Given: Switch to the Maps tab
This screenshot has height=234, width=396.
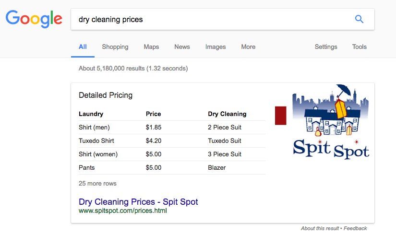Looking at the screenshot, I should [151, 47].
